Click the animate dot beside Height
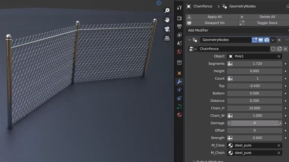Screen dimensions: 289x162 [285, 71]
